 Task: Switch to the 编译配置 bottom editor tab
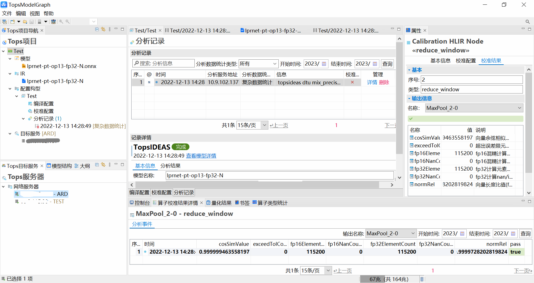point(139,192)
